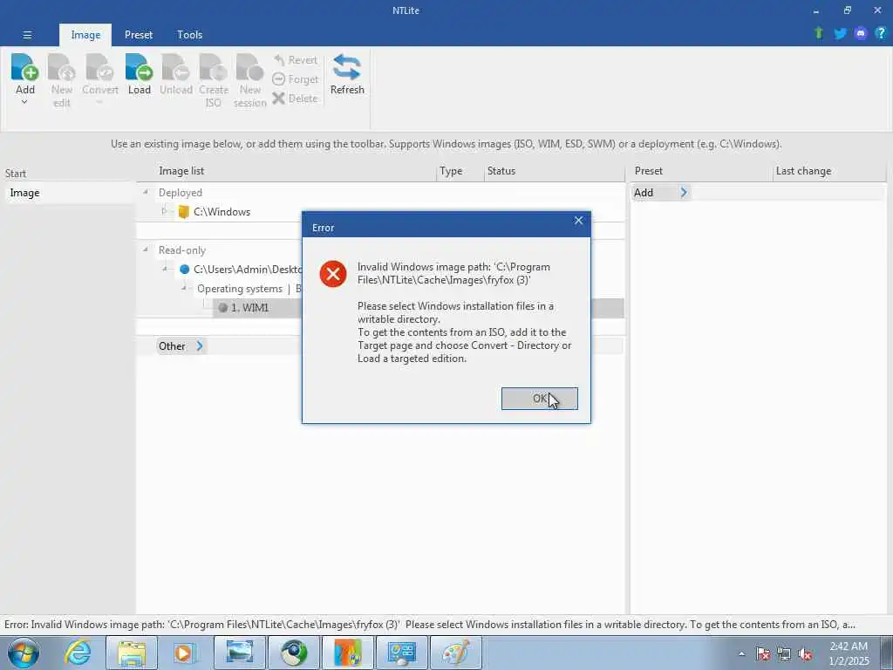Select the 1. WIM1 entry
The height and width of the screenshot is (670, 893).
(x=249, y=308)
